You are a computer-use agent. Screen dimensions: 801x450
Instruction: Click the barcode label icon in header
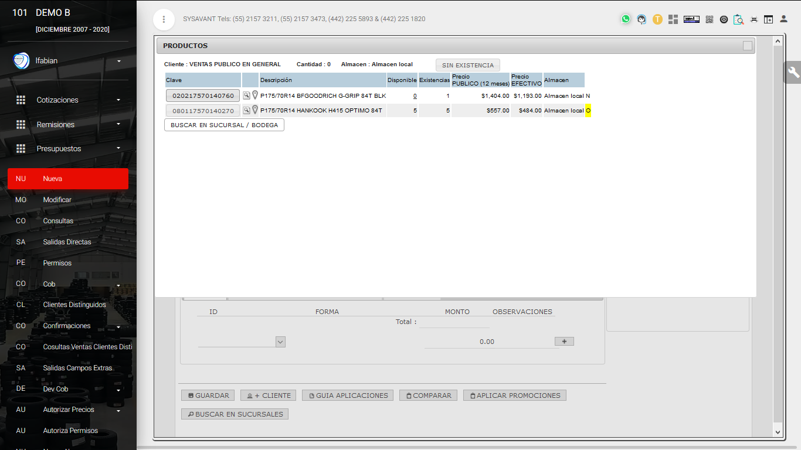(691, 19)
